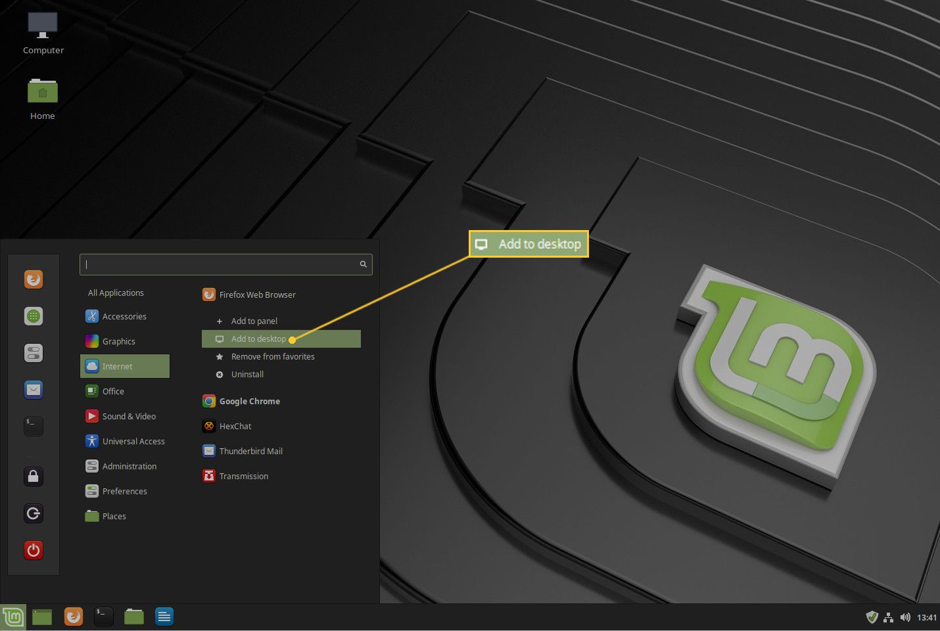Open the Sound & Video category
Image resolution: width=940 pixels, height=631 pixels.
pos(125,416)
